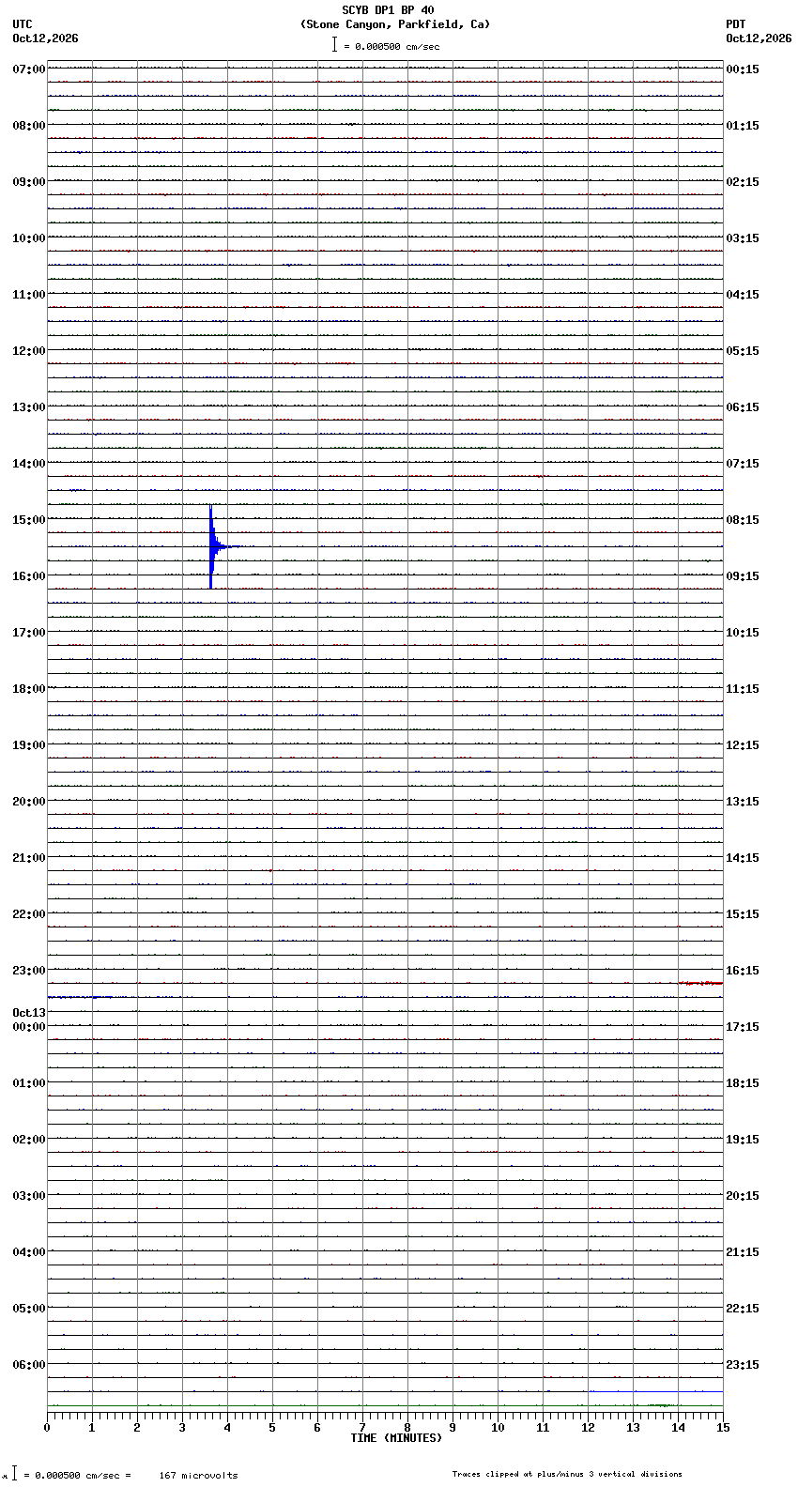Click the traces clipped footnote text
The width and height of the screenshot is (798, 1487).
tap(567, 1474)
